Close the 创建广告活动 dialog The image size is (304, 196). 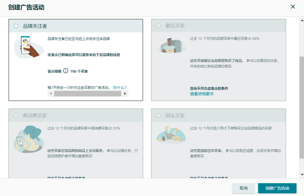[x=293, y=6]
